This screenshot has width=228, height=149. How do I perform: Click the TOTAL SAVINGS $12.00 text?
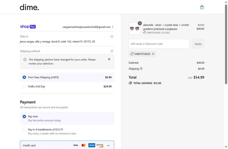(x=147, y=83)
